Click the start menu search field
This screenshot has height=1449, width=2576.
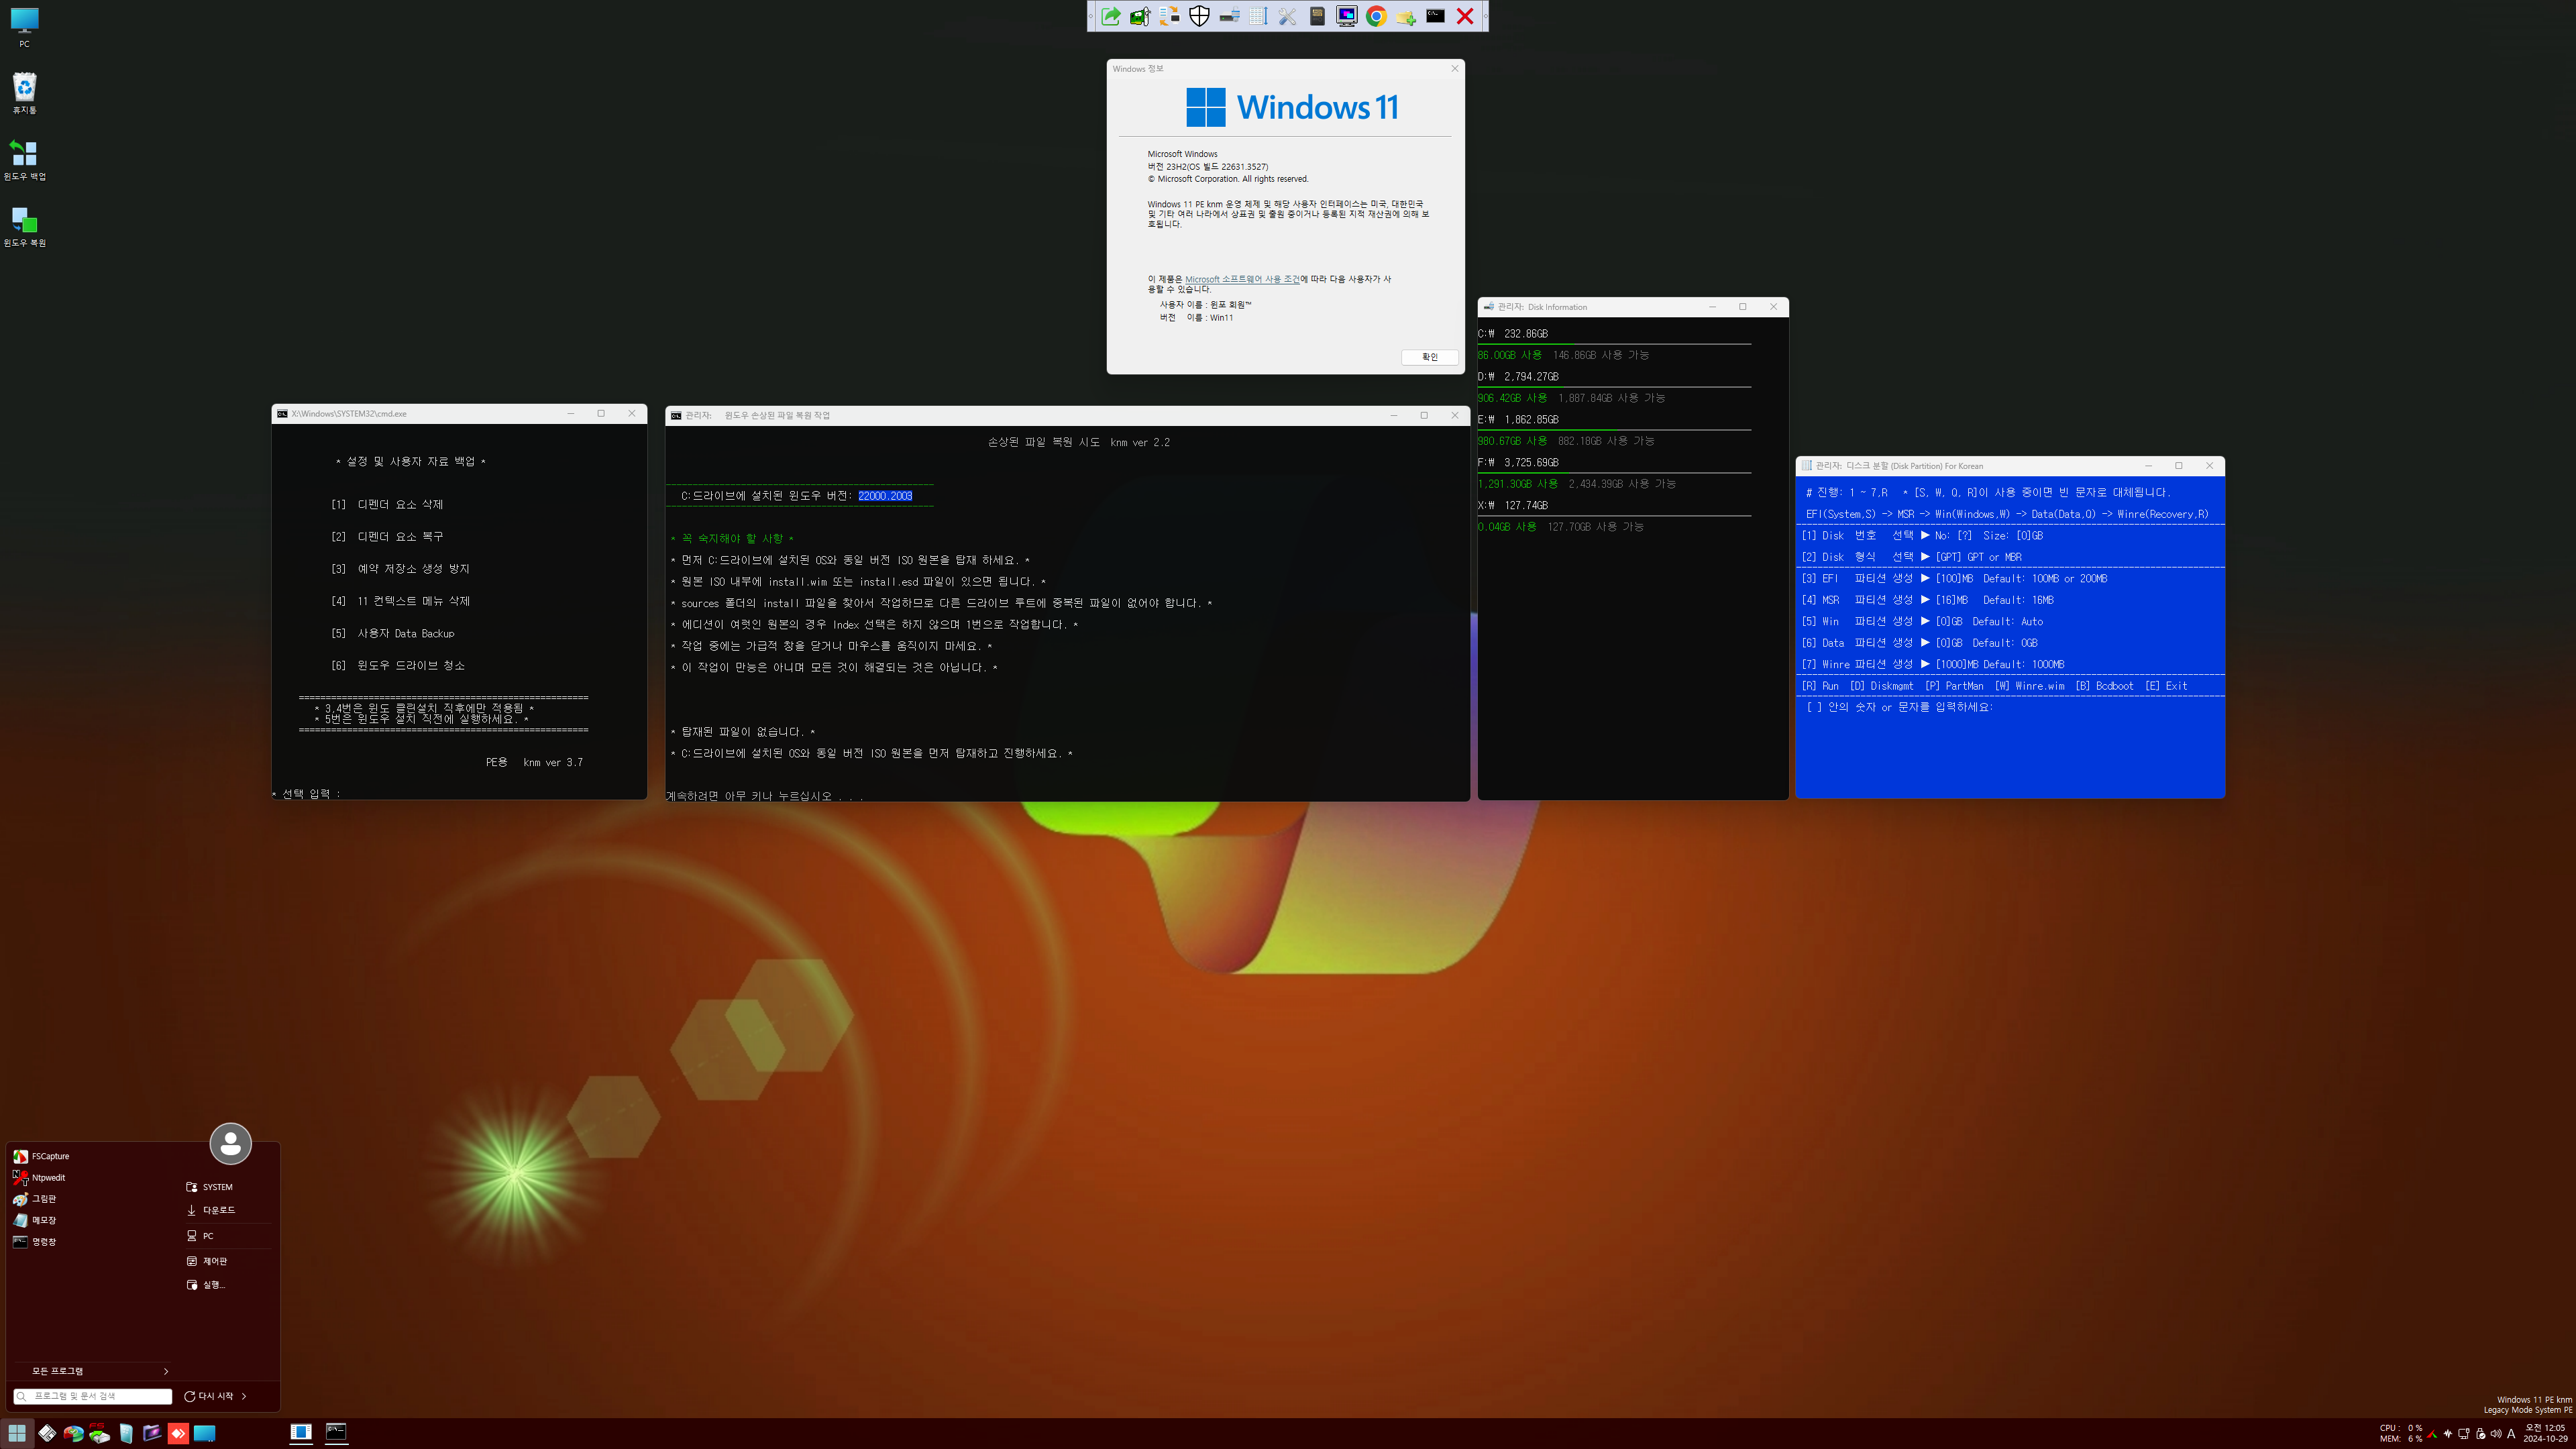click(x=93, y=1396)
